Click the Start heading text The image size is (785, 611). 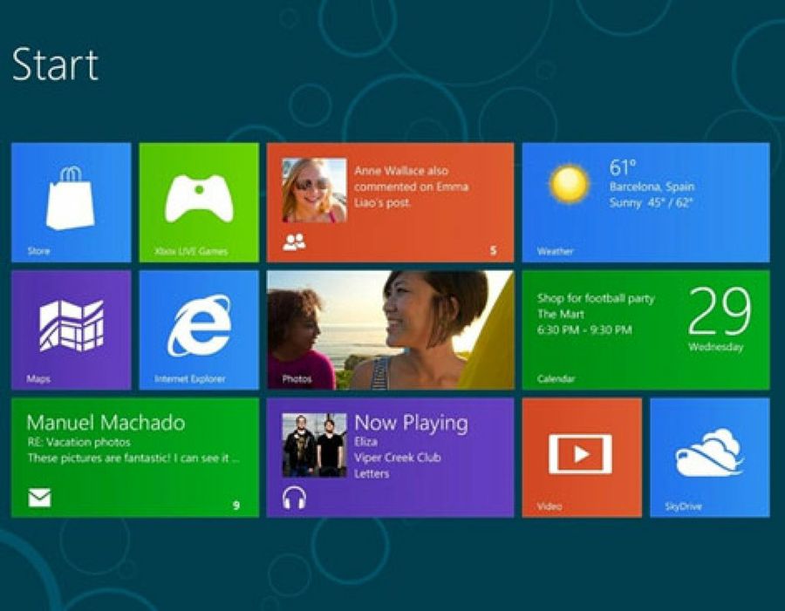pyautogui.click(x=55, y=65)
